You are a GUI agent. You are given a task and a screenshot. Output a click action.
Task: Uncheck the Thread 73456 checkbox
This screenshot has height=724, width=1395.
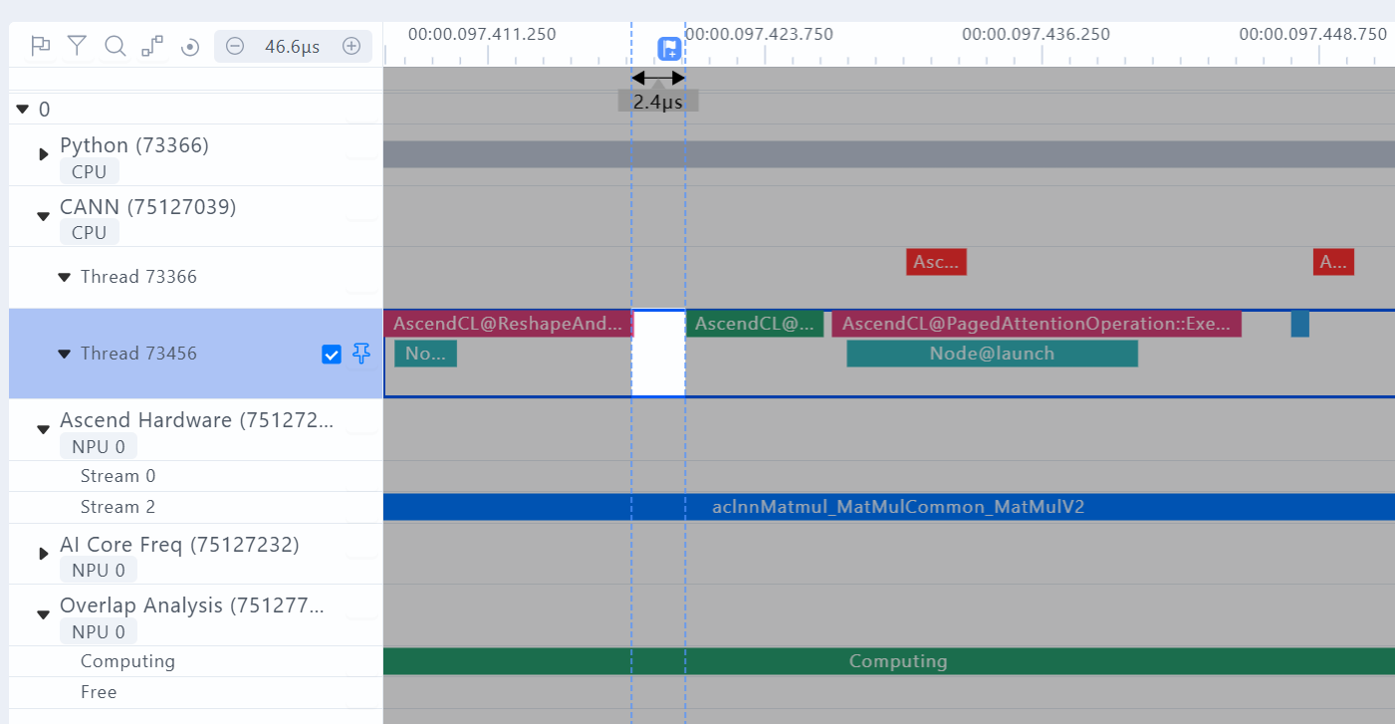(x=332, y=354)
